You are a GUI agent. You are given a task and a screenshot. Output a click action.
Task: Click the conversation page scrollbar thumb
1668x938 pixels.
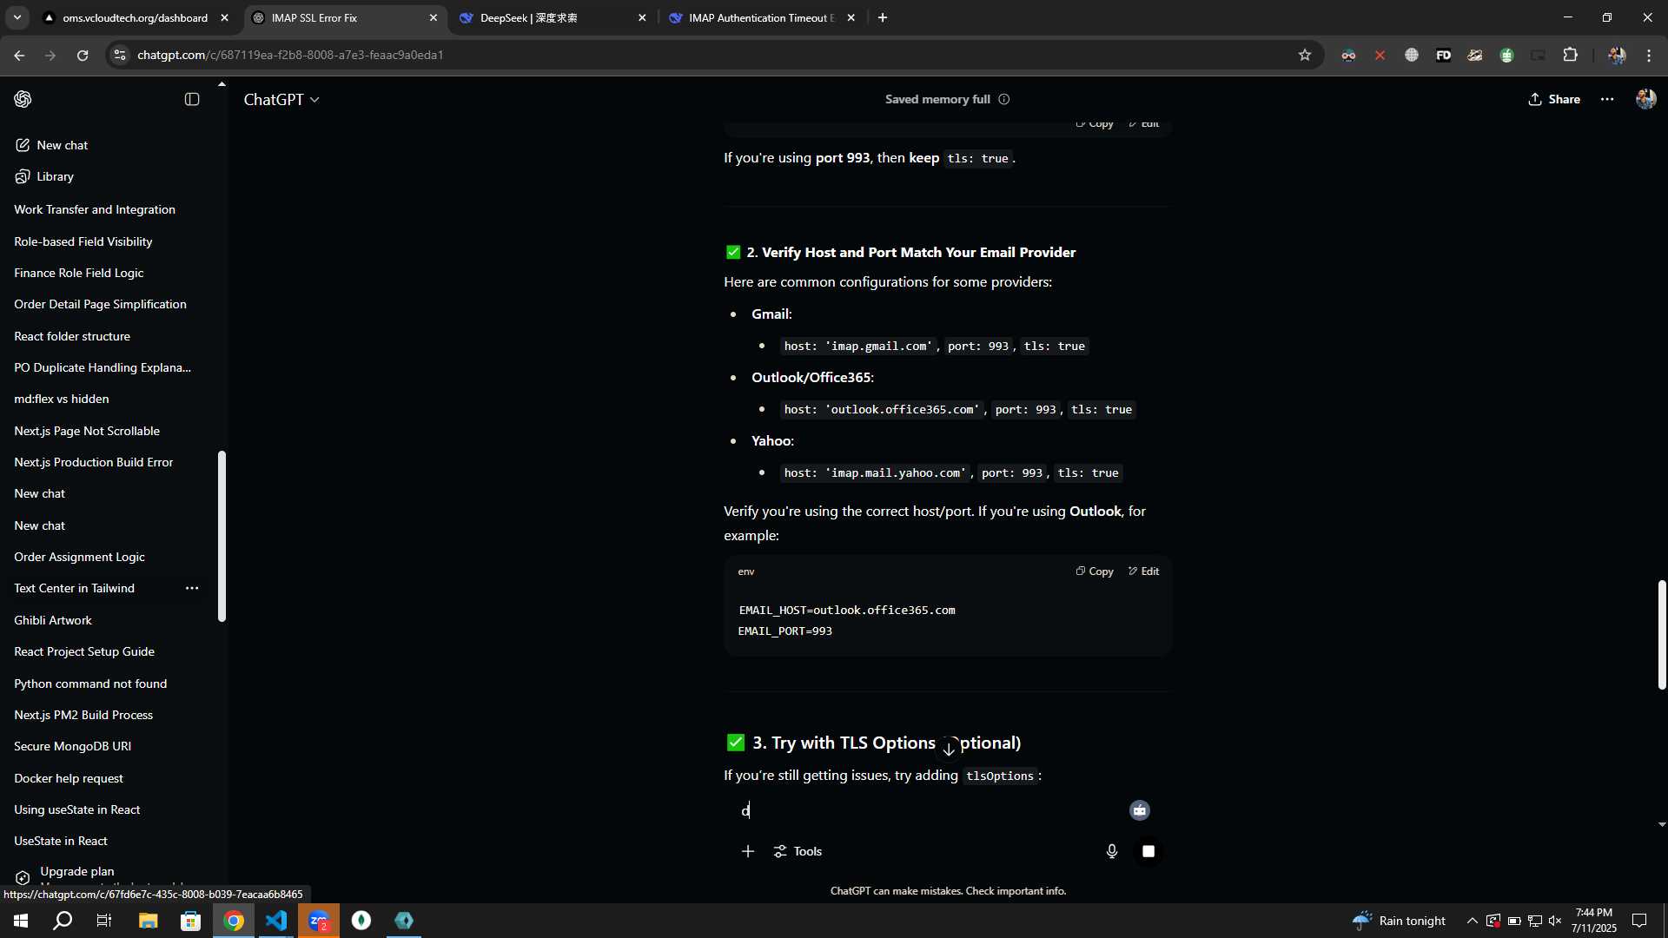pos(1662,635)
